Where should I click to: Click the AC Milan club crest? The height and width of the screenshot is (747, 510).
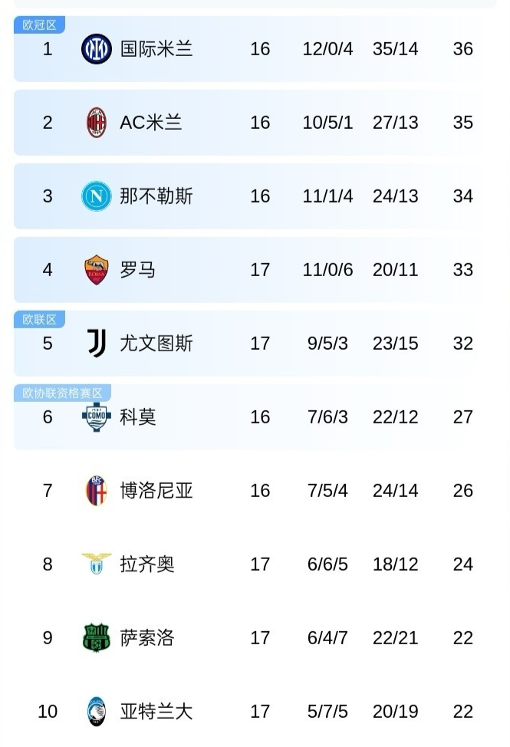tap(97, 123)
